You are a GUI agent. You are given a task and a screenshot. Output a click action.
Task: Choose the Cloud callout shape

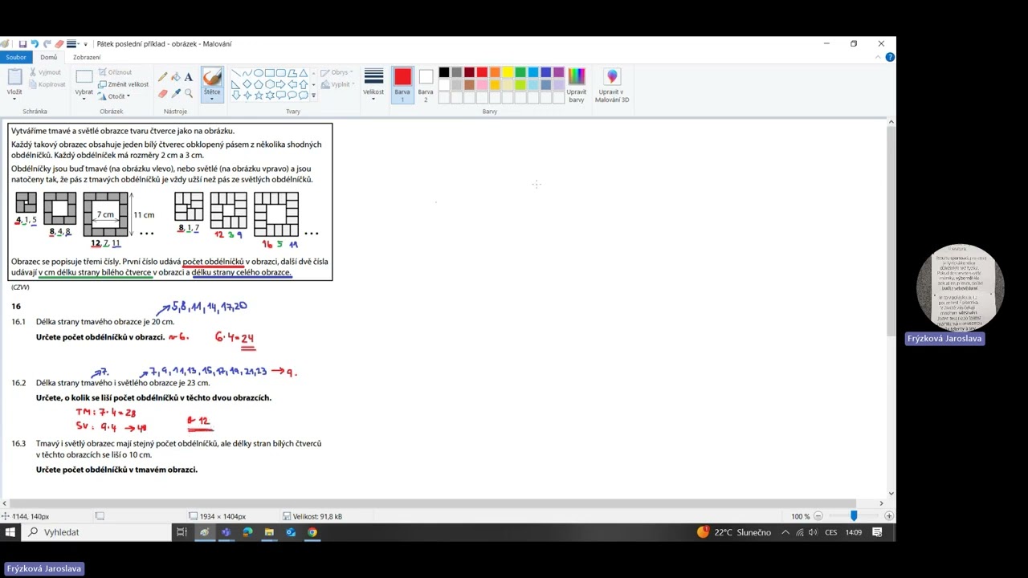point(304,96)
